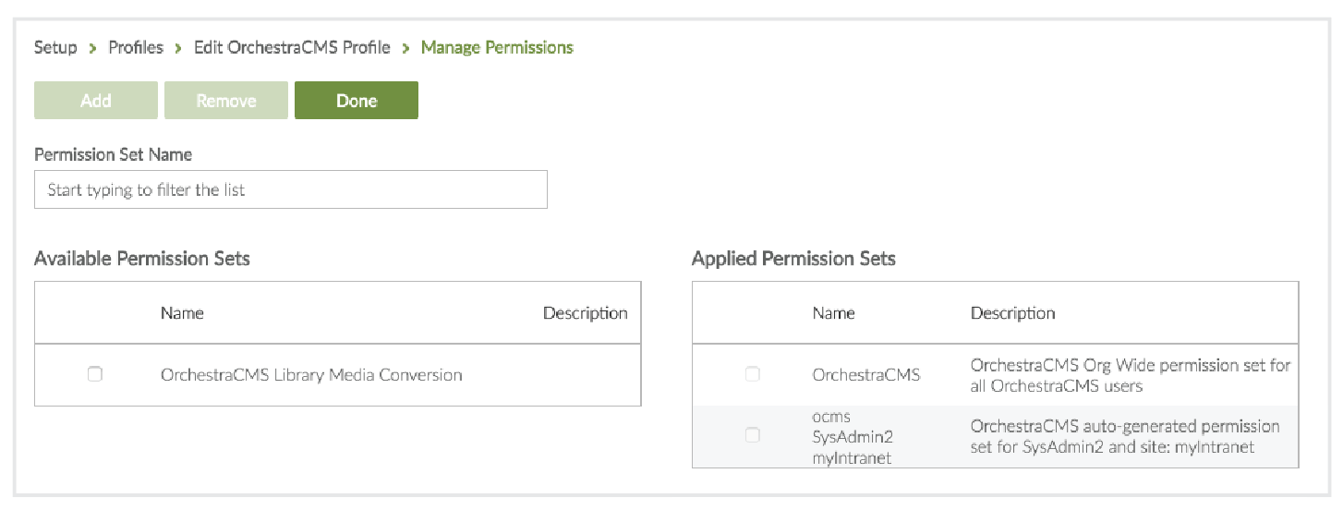
Task: Go to Profiles in the breadcrumb
Action: tap(136, 47)
